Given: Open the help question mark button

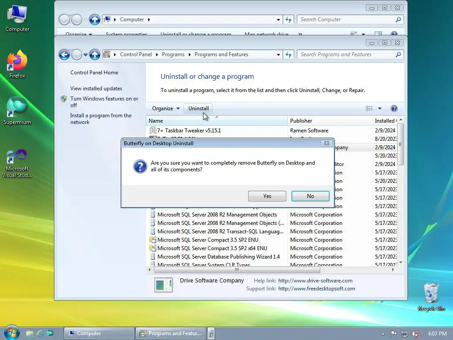Looking at the screenshot, I should pyautogui.click(x=394, y=108).
